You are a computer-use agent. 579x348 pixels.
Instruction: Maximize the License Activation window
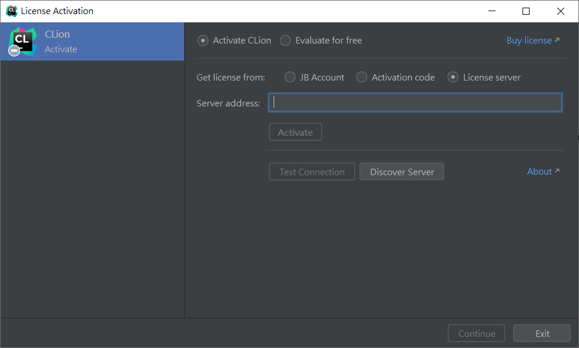pos(526,11)
